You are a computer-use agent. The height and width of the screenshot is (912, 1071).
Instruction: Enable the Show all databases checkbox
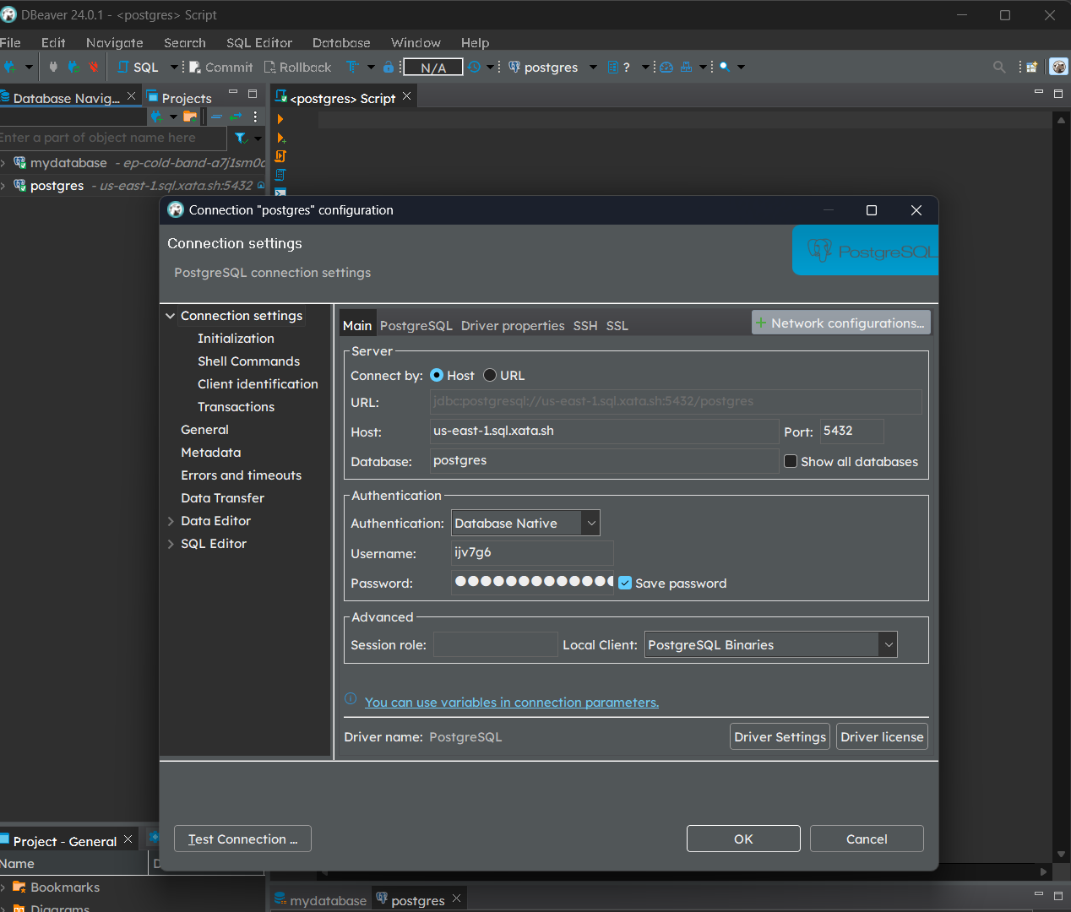791,462
